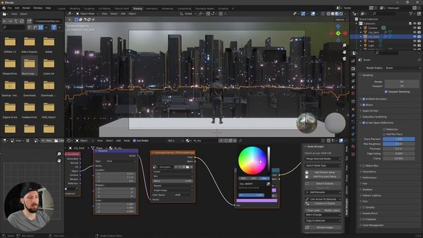The height and width of the screenshot is (238, 423).
Task: Click the file browser back arrow icon
Action: click(5, 20)
